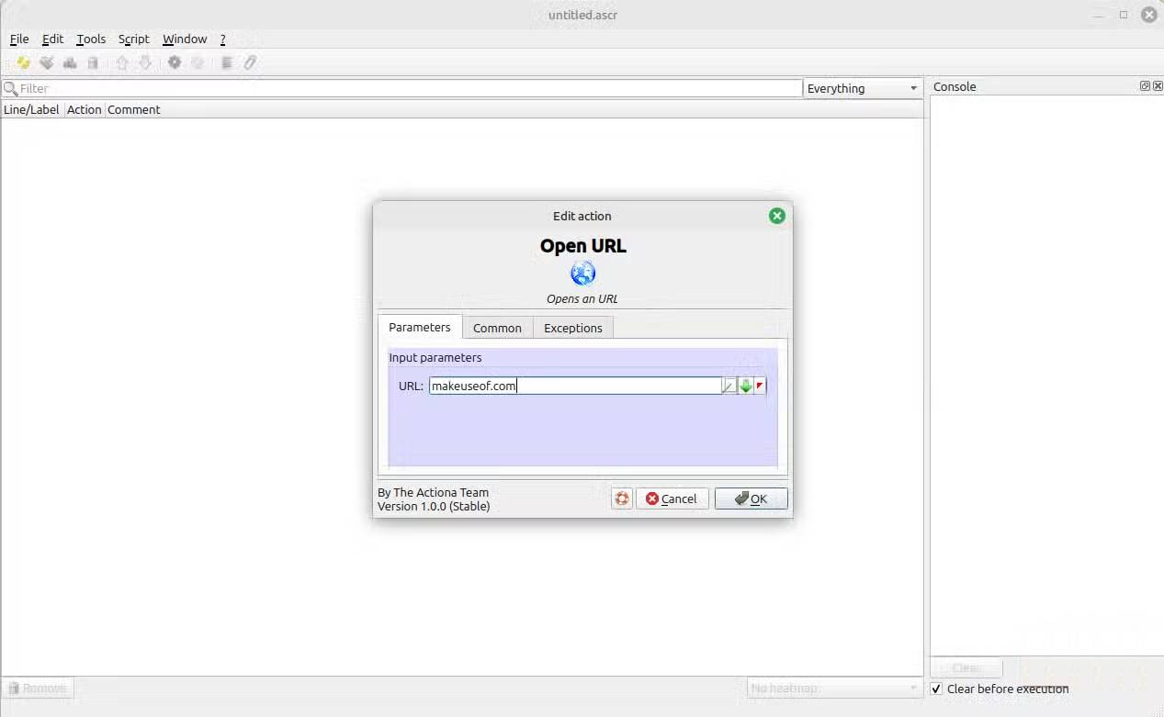The image size is (1164, 717).
Task: Switch to the Common tab
Action: 497,328
